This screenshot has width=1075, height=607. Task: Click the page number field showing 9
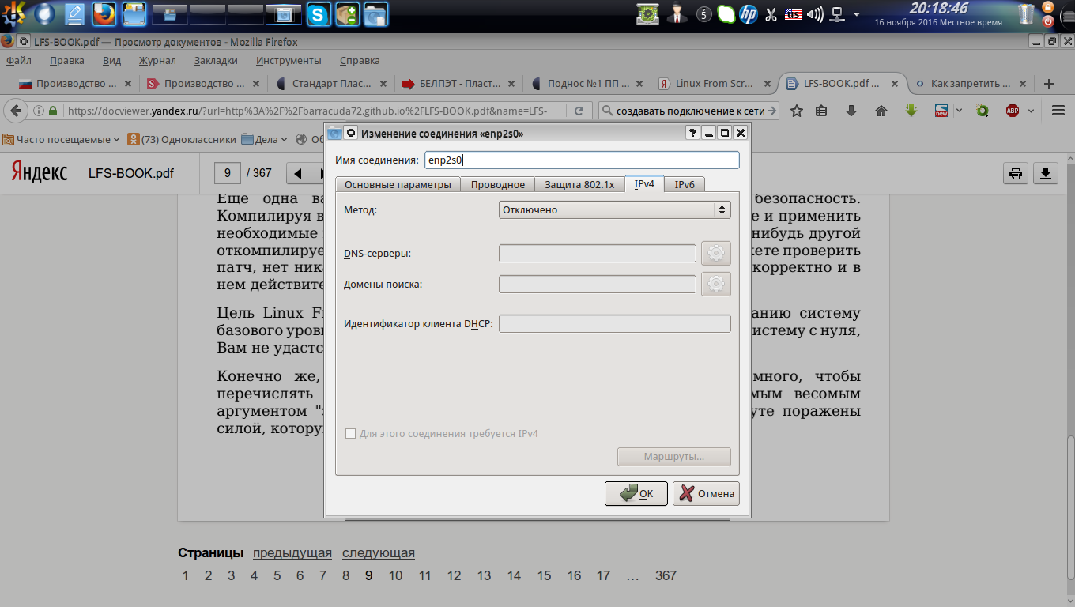(228, 173)
